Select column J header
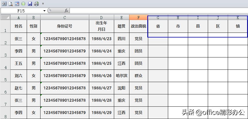This screenshot has width=248, height=119. tap(218, 17)
